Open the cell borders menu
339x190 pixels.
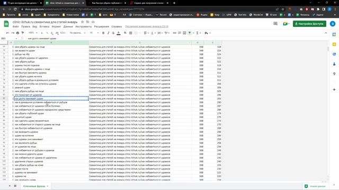coord(131,33)
